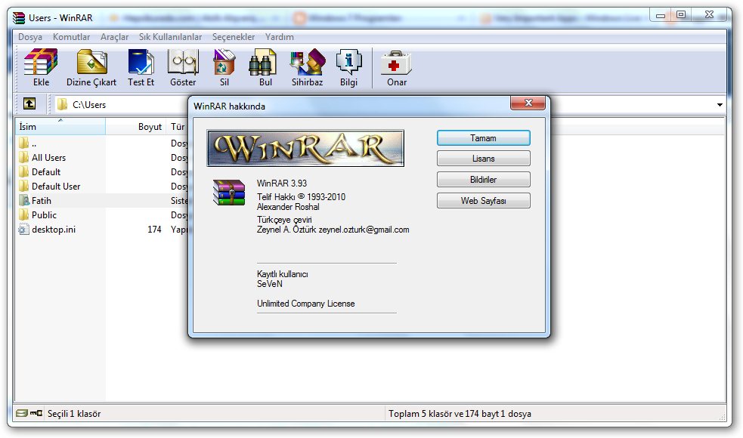Image resolution: width=743 pixels, height=438 pixels.
Task: Click the Tamam button
Action: click(x=483, y=137)
